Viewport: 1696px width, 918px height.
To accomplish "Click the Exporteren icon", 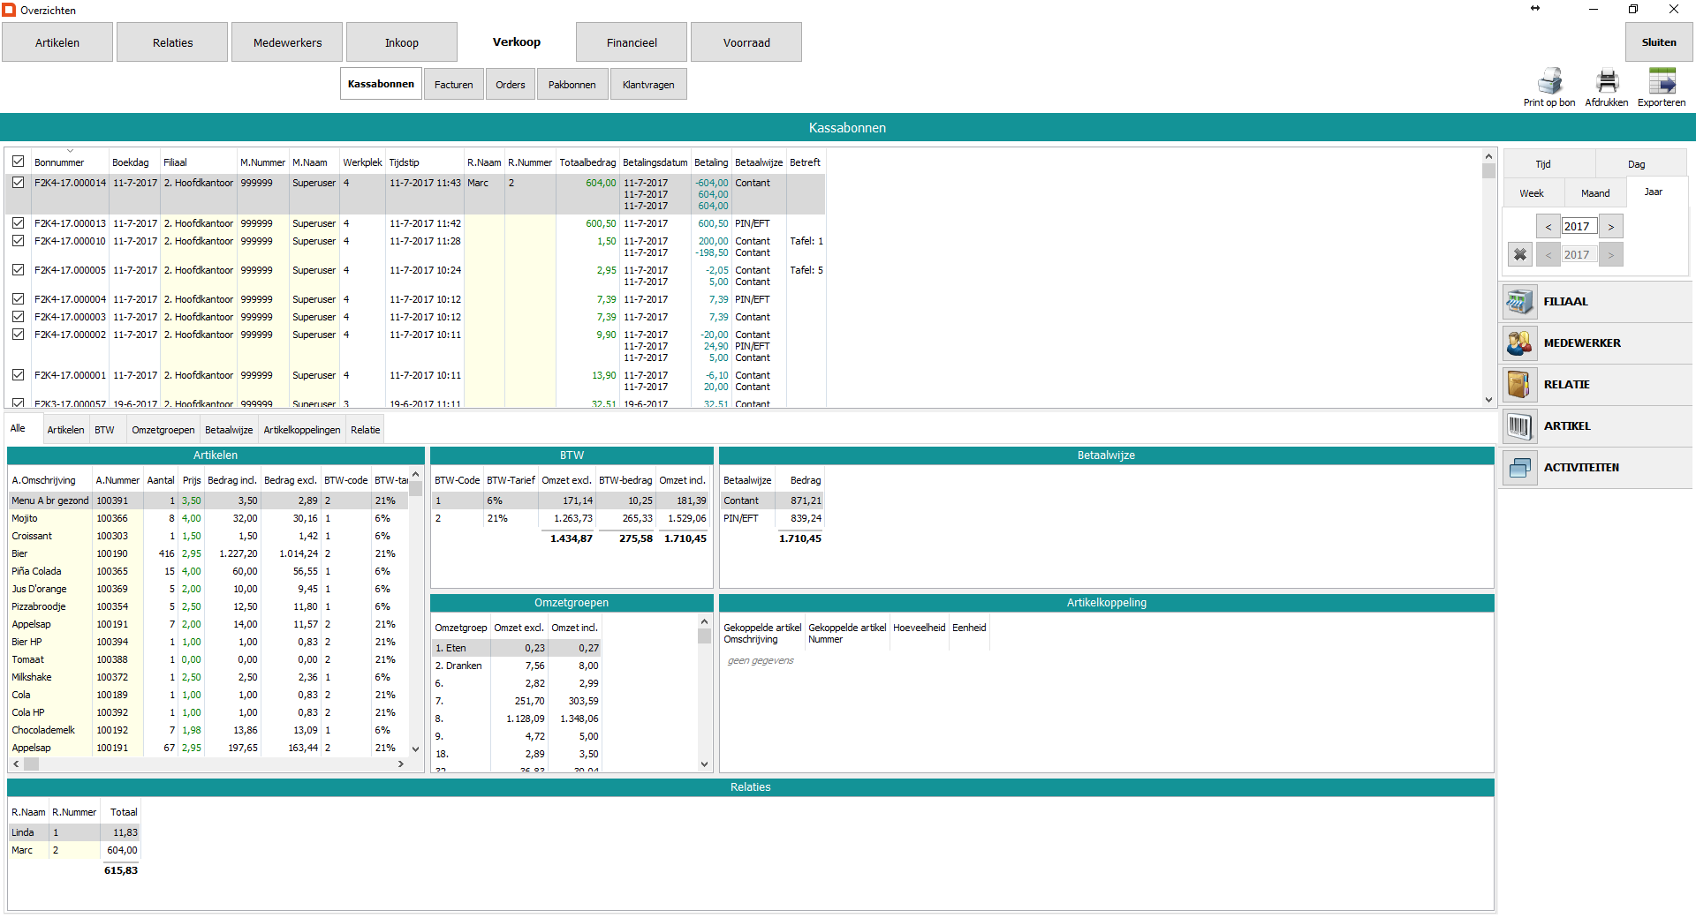I will (x=1662, y=80).
